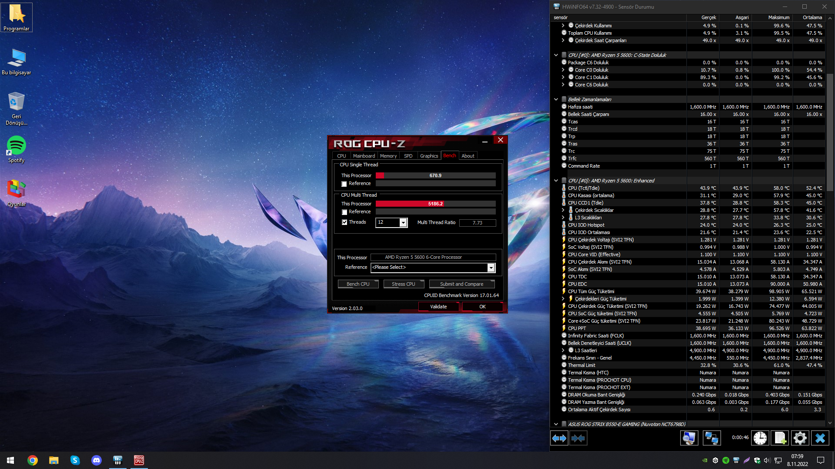Screen dimensions: 835x469
Task: Uncheck the Threads checkbox
Action: point(344,222)
